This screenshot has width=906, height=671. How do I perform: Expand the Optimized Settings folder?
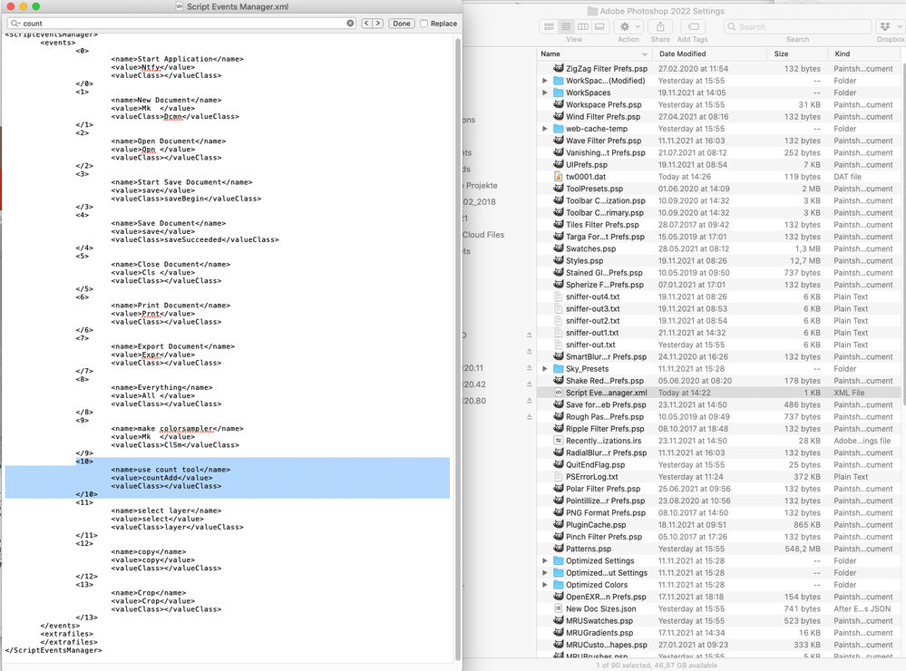point(544,560)
